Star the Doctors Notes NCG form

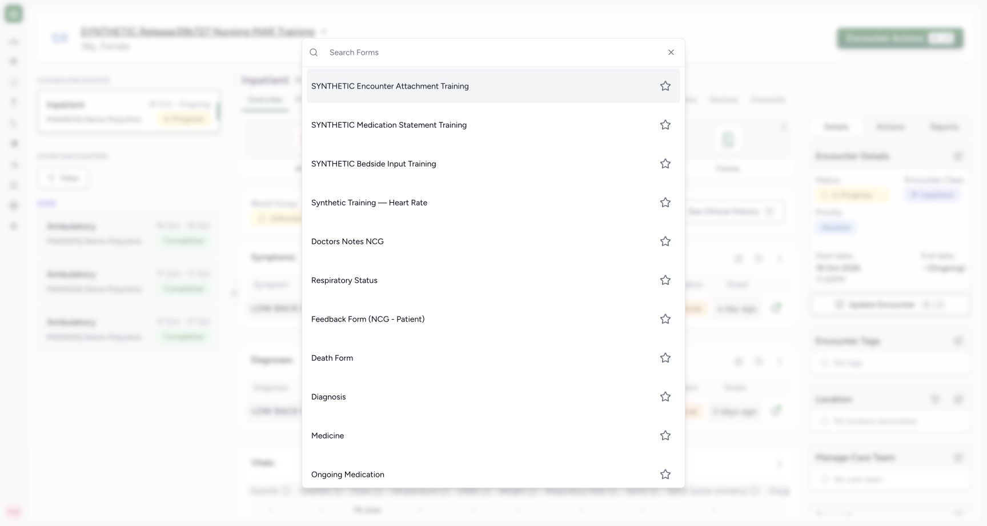[665, 242]
